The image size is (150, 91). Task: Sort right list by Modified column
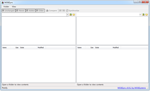tap(116, 48)
